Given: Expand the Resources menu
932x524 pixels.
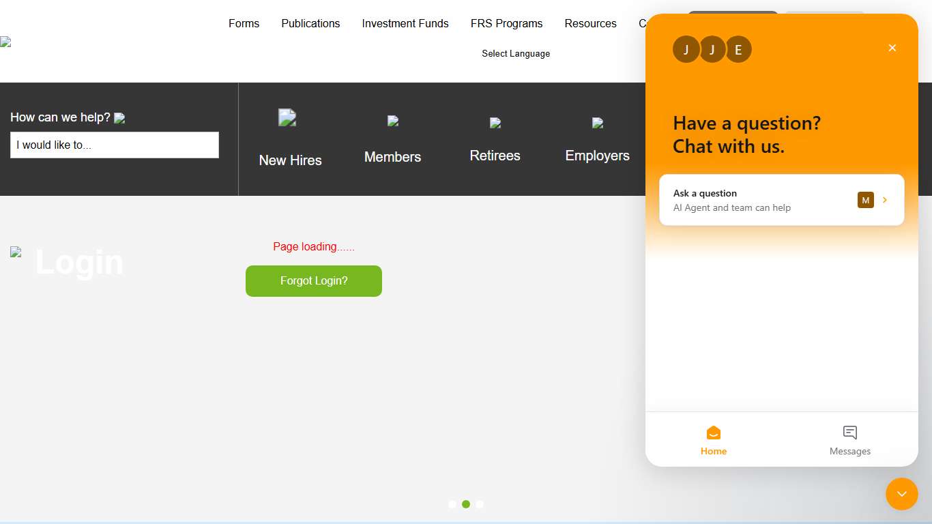Looking at the screenshot, I should (590, 24).
